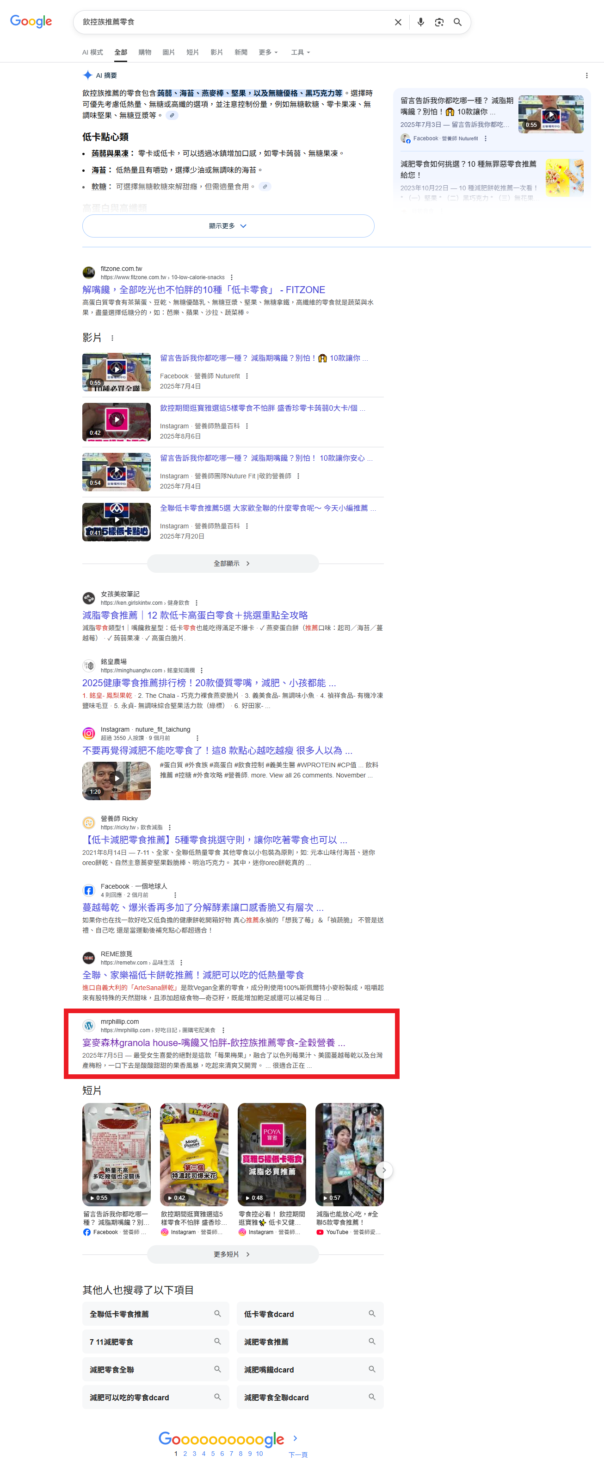Open Google Lens image search

point(439,22)
